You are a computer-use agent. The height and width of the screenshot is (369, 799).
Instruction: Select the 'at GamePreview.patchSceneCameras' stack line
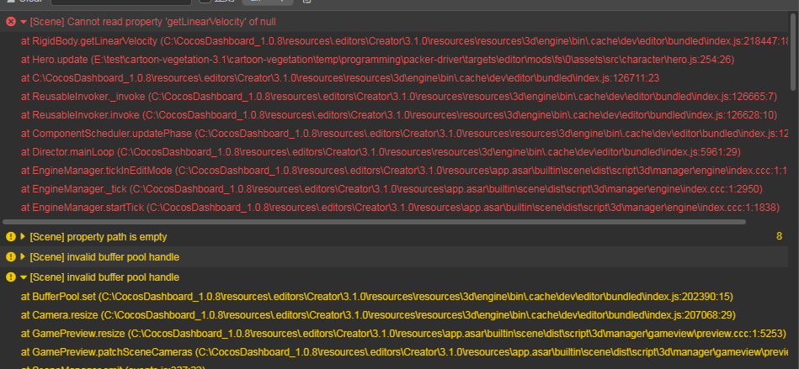click(x=405, y=351)
